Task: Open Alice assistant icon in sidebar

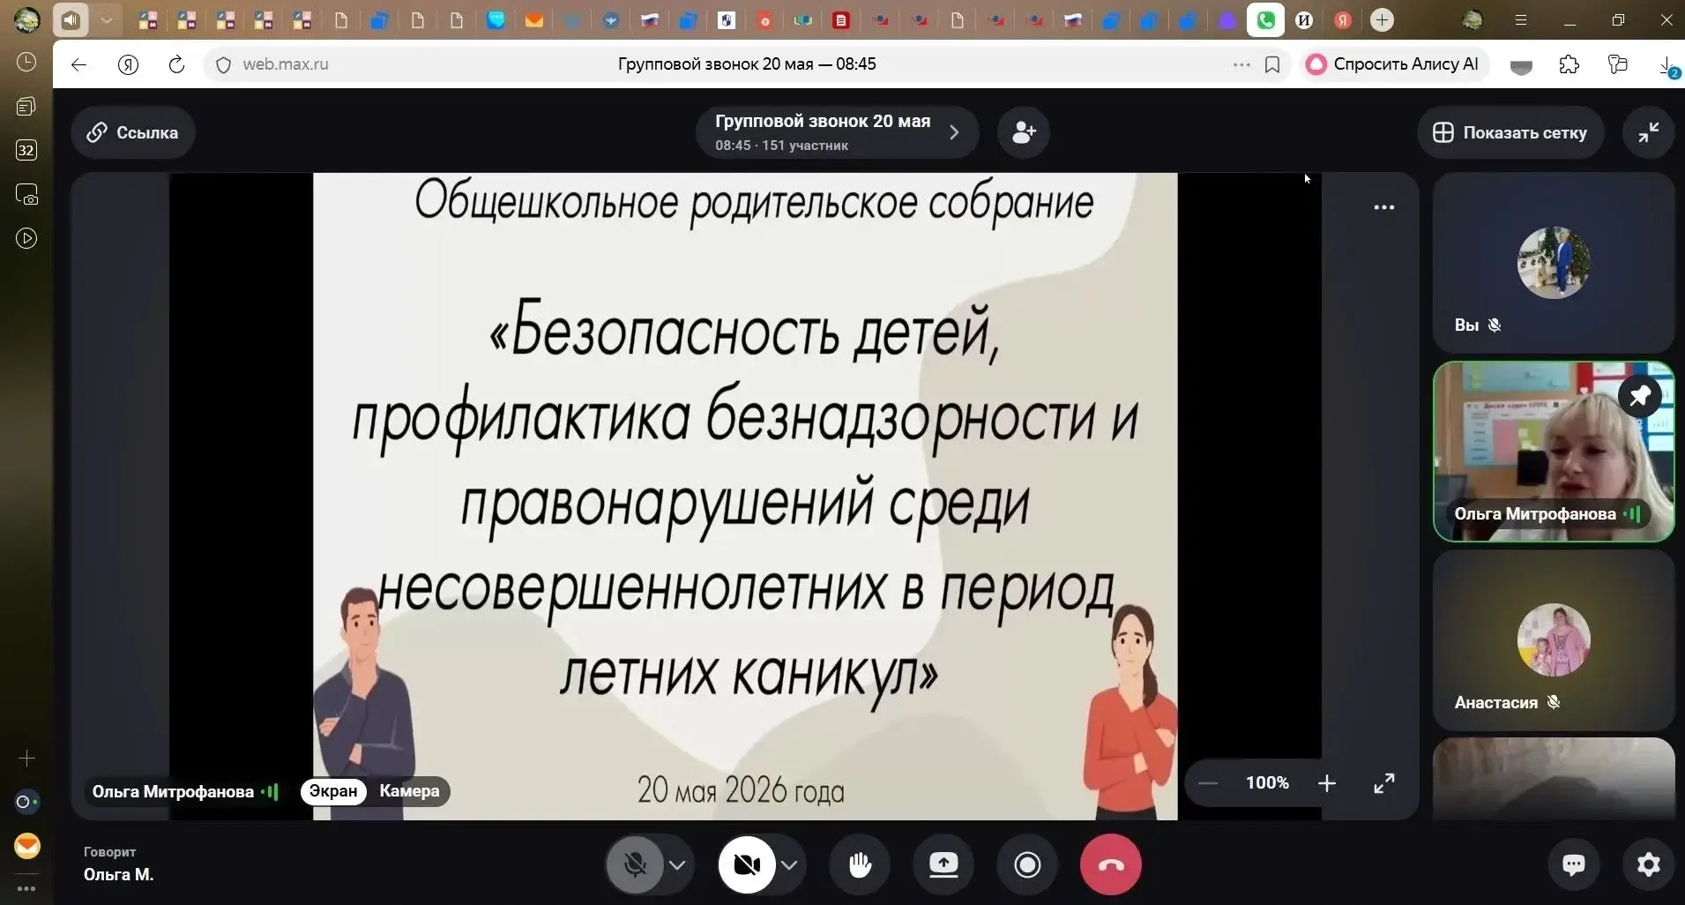Action: point(26,802)
